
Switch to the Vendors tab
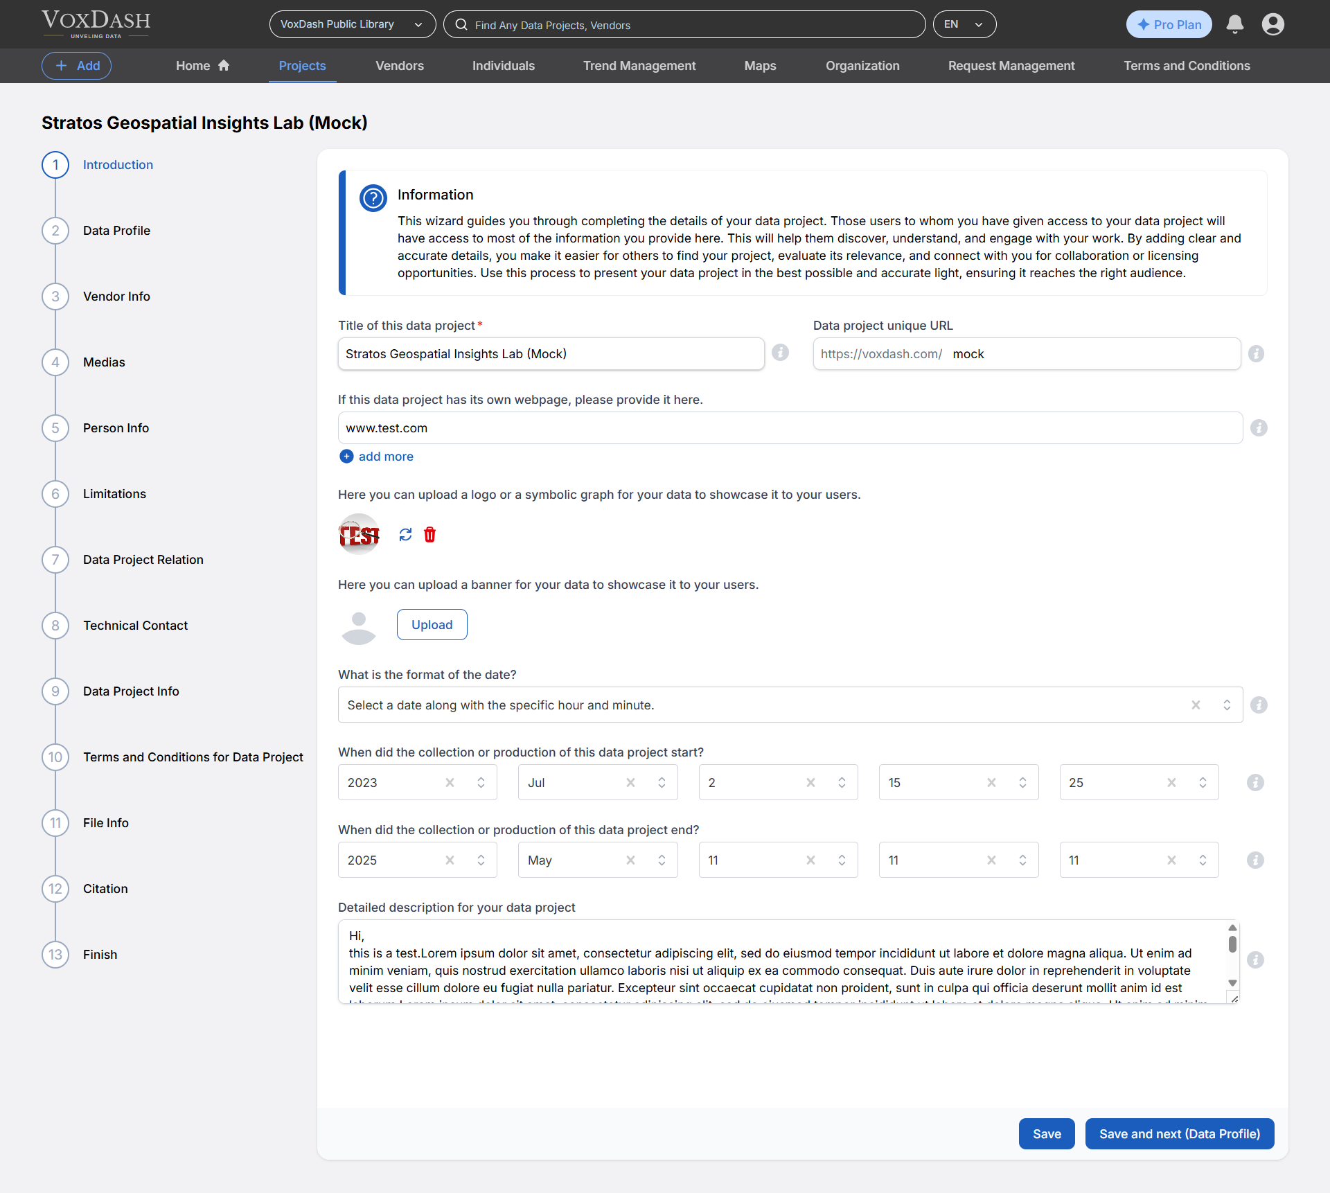(x=400, y=66)
